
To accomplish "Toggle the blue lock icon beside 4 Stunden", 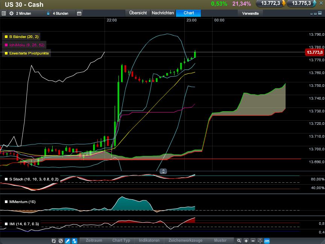I will [x=48, y=13].
